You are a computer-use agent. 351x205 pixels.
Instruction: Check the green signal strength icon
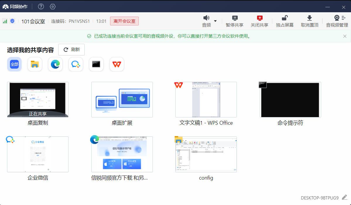click(5, 21)
